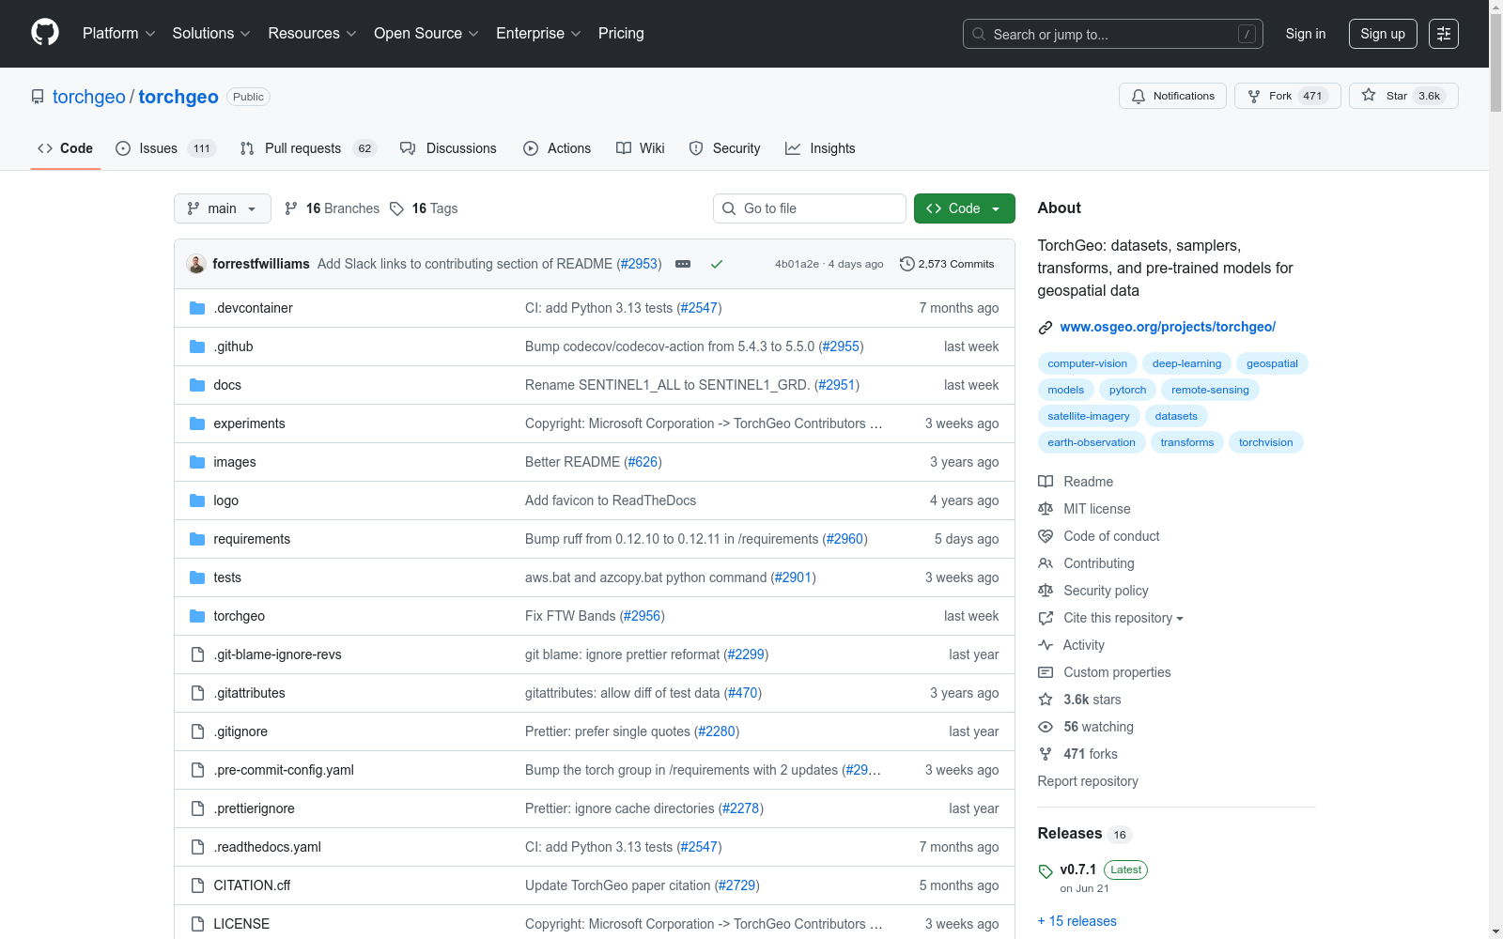Open the Resources dropdown menu
The image size is (1503, 939).
pos(312,34)
